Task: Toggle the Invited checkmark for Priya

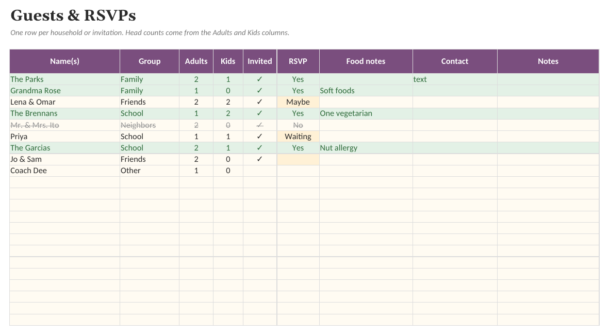Action: 260,136
